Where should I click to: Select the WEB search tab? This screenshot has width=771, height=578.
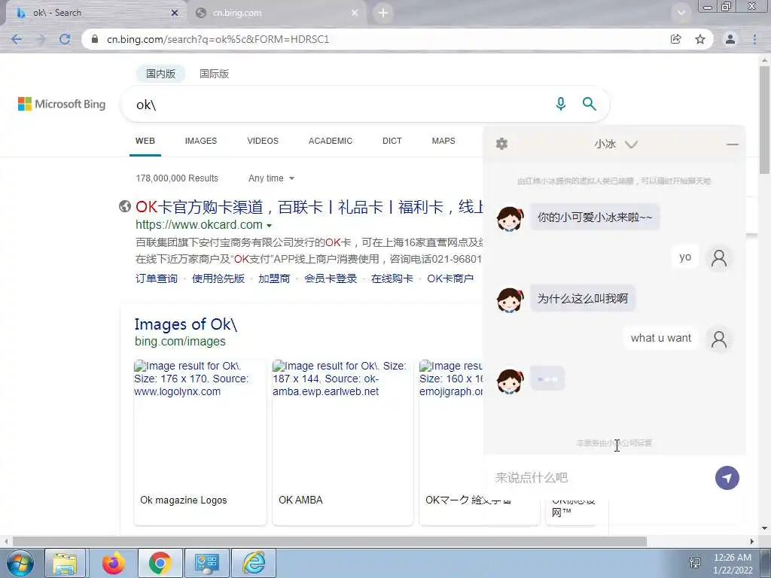145,141
